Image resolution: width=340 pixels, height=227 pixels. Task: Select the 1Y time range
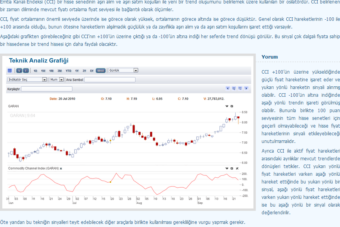(x=77, y=71)
